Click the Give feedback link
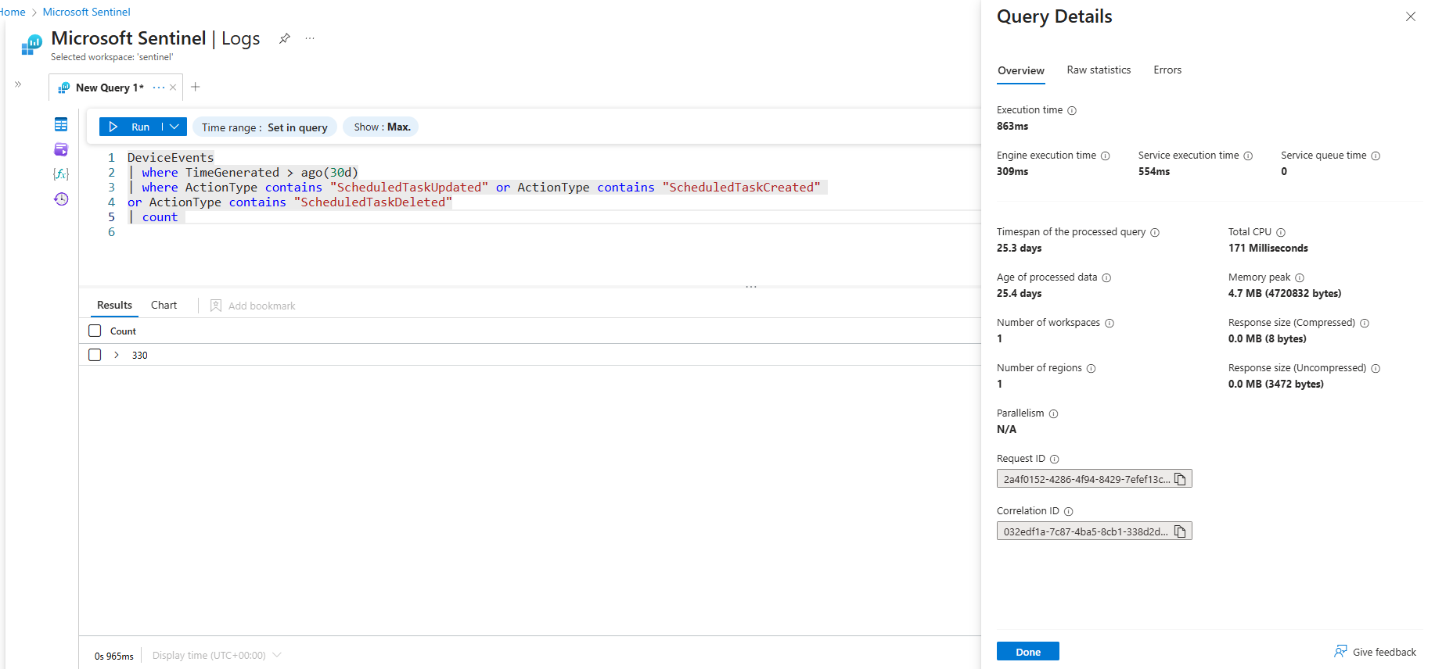 coord(1375,652)
